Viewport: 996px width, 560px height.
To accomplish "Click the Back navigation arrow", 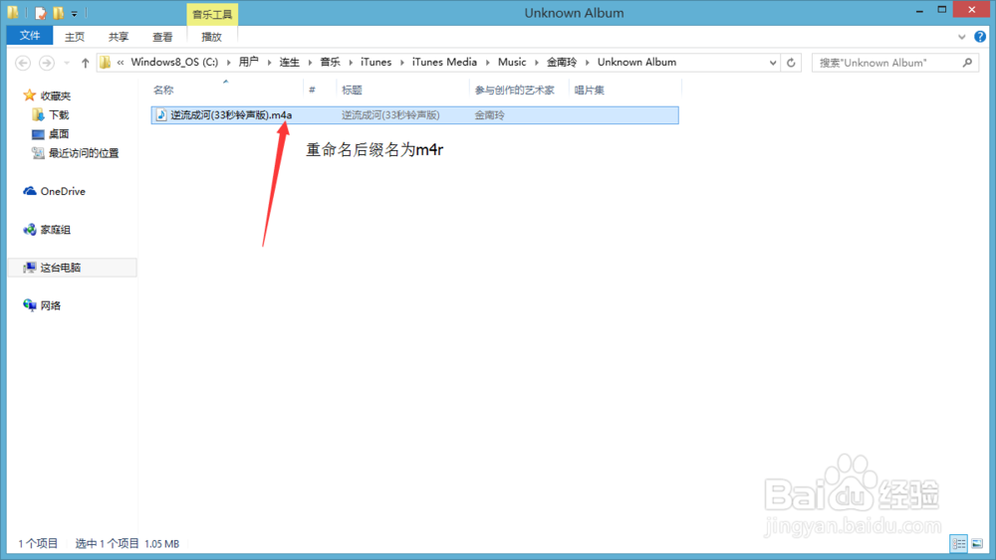I will (23, 63).
